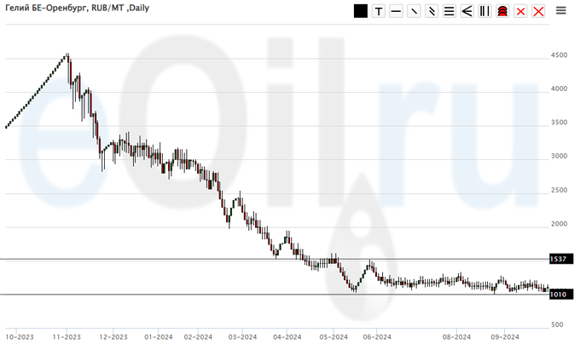Click the large red X clear-all icon
The image size is (580, 344).
pos(538,11)
